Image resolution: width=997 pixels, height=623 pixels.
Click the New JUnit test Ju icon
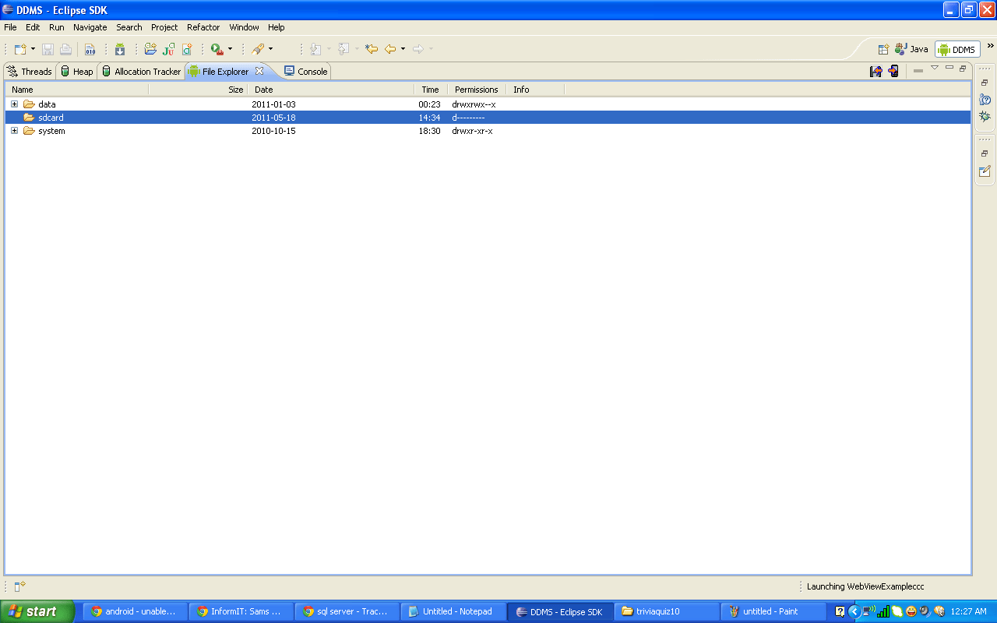click(x=168, y=49)
